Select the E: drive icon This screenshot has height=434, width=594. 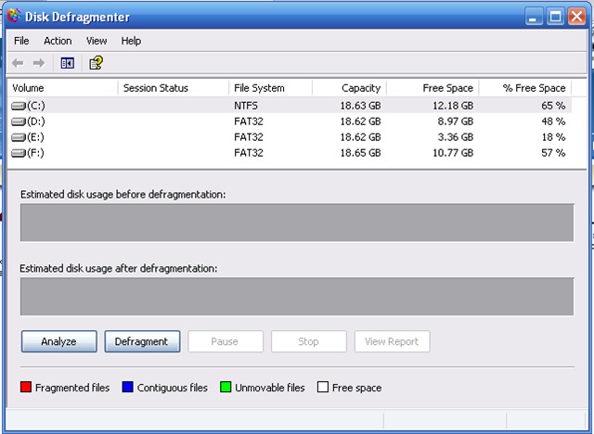coord(19,137)
